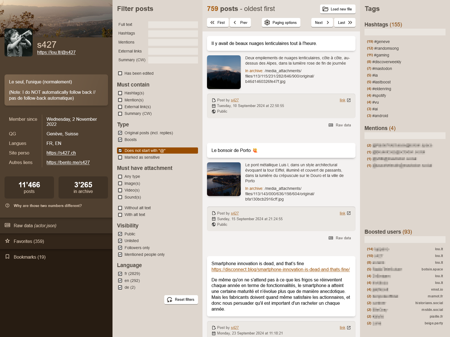
Task: Toggle Does not start with "@" filter
Action: tap(120, 151)
